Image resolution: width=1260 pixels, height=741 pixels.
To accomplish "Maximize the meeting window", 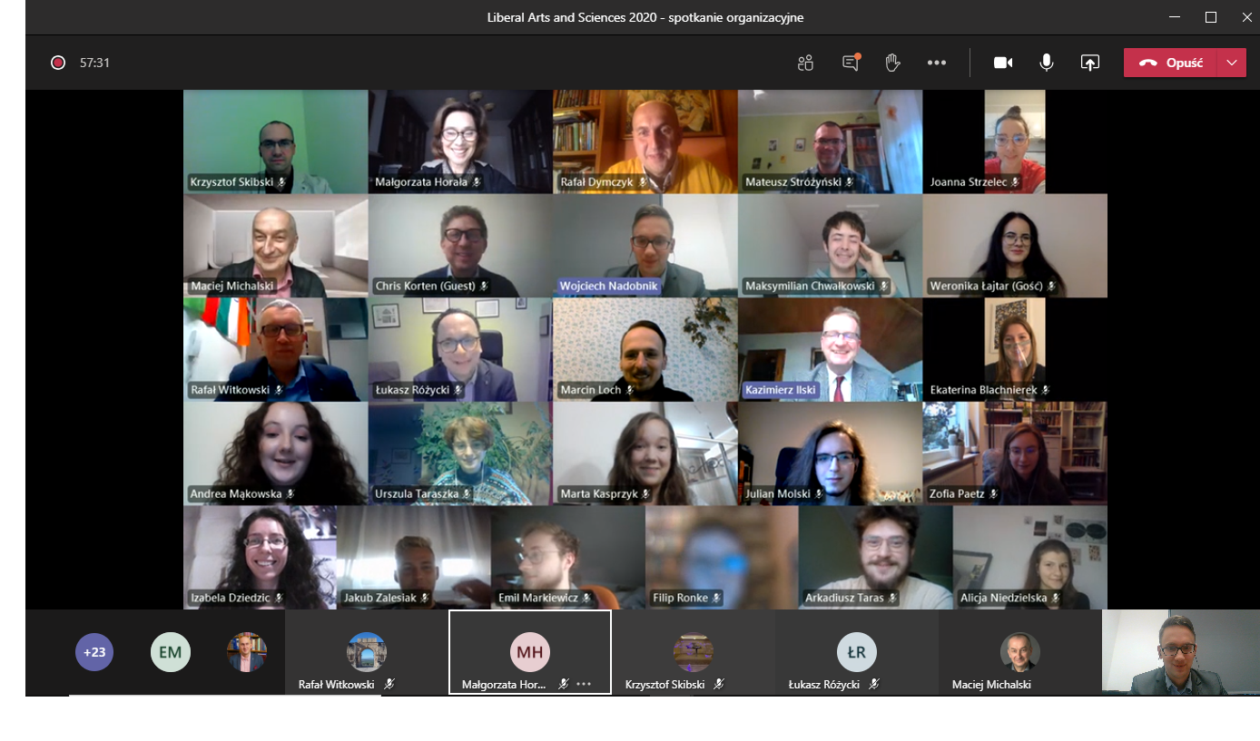I will (x=1210, y=17).
